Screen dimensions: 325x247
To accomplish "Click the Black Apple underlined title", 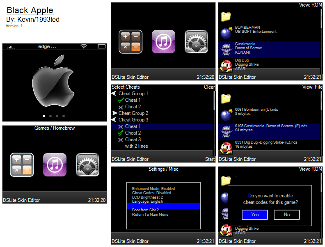I will coord(30,10).
